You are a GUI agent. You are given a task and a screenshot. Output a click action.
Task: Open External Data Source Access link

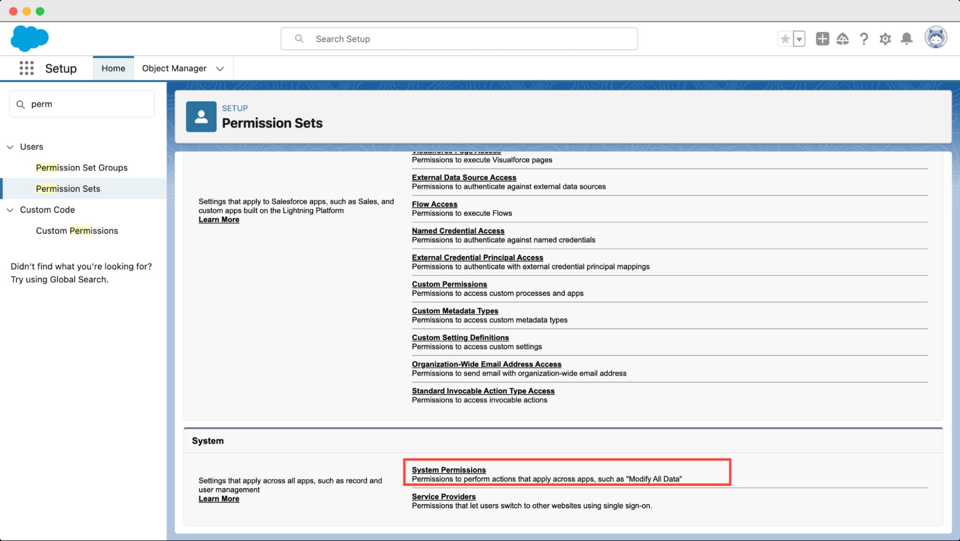coord(464,177)
